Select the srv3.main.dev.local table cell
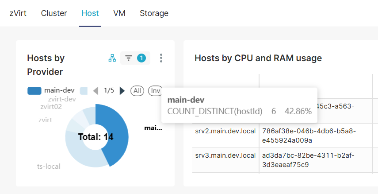Screen dimensions: 378x194 point(225,160)
